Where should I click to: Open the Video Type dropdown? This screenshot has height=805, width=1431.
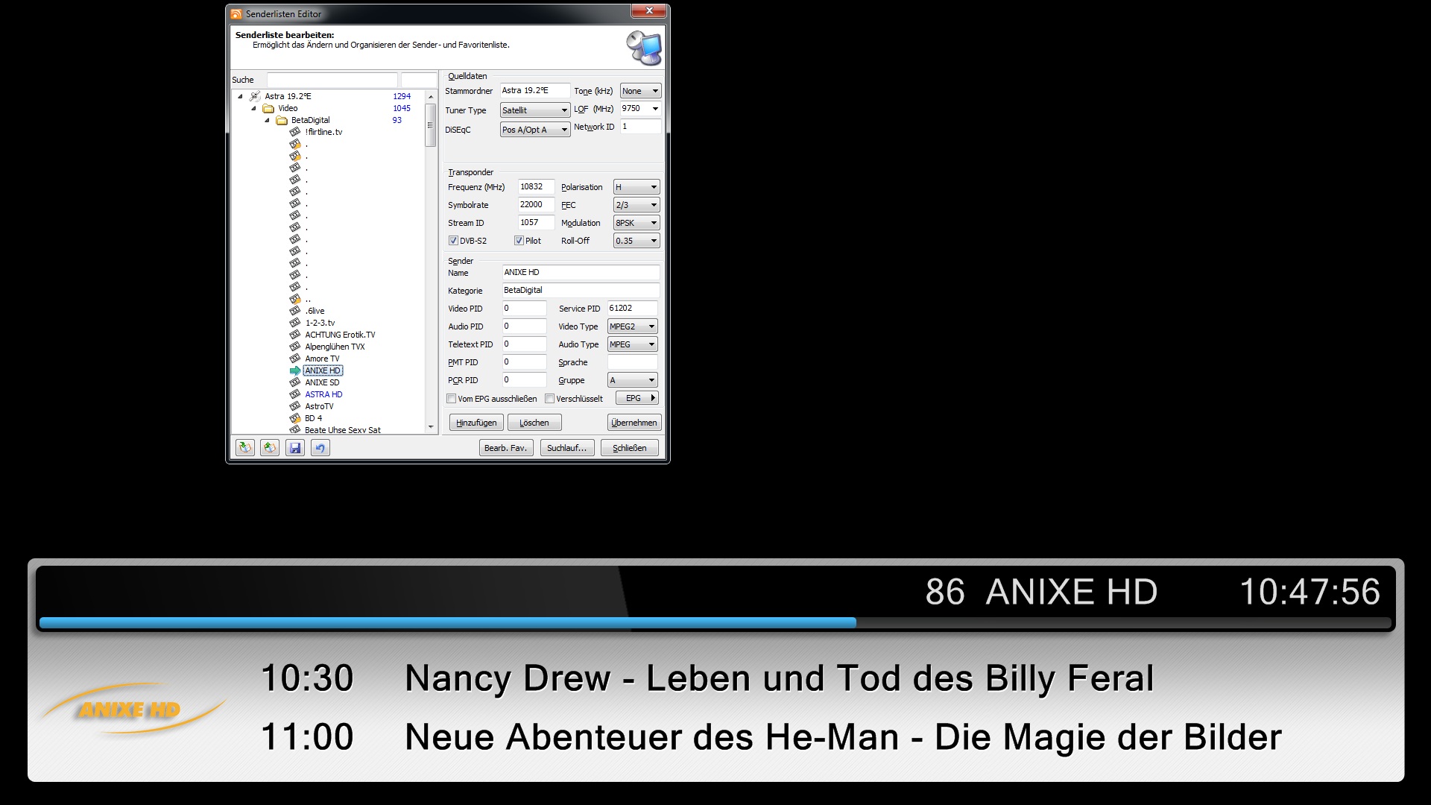pos(632,326)
